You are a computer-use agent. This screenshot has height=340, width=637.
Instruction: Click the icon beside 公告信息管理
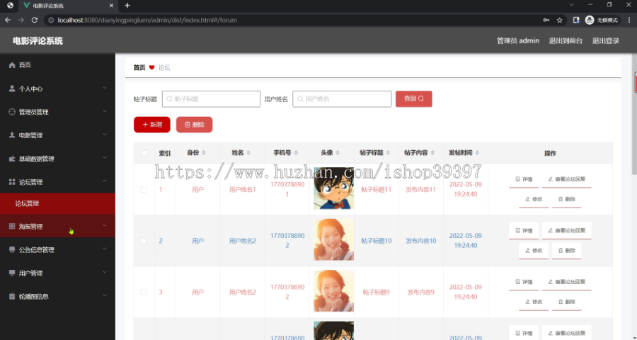click(x=12, y=250)
